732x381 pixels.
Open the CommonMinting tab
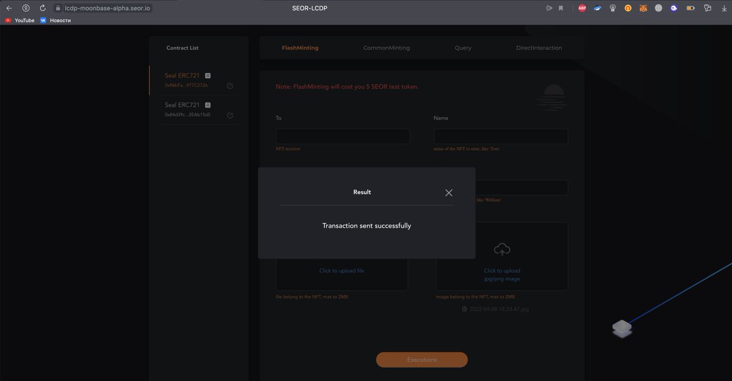(x=387, y=48)
